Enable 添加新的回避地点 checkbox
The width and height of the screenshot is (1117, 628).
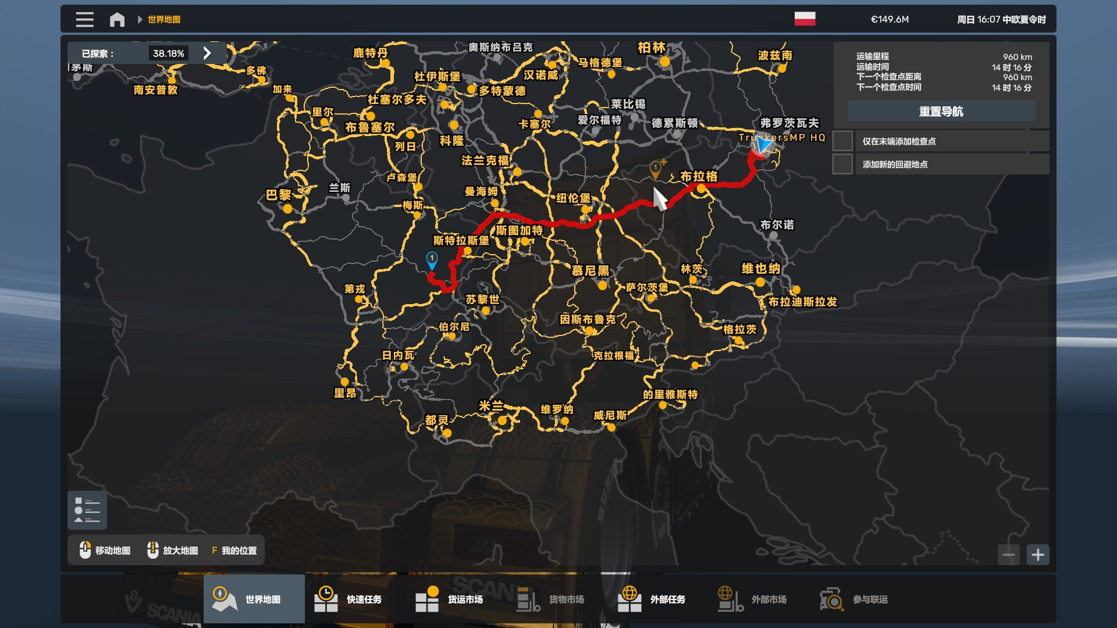tap(842, 165)
